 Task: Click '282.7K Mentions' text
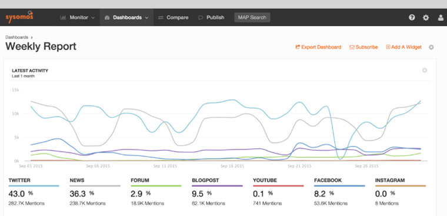(26, 204)
